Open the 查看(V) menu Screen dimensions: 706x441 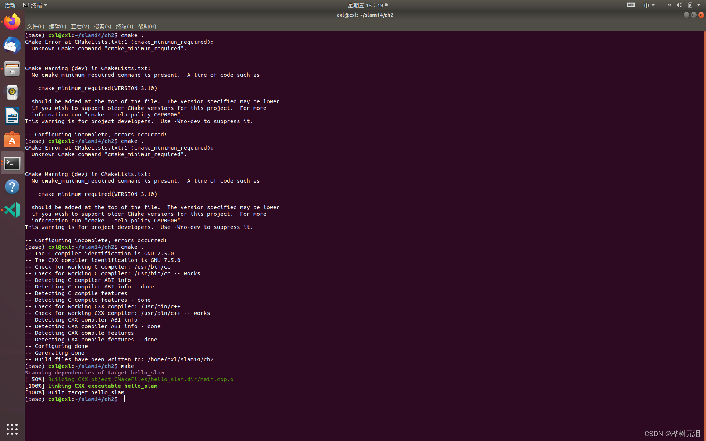click(80, 26)
